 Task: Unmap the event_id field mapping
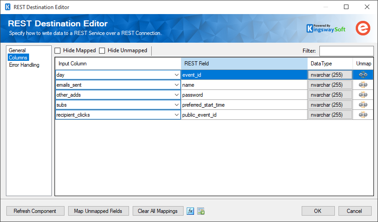tap(363, 75)
